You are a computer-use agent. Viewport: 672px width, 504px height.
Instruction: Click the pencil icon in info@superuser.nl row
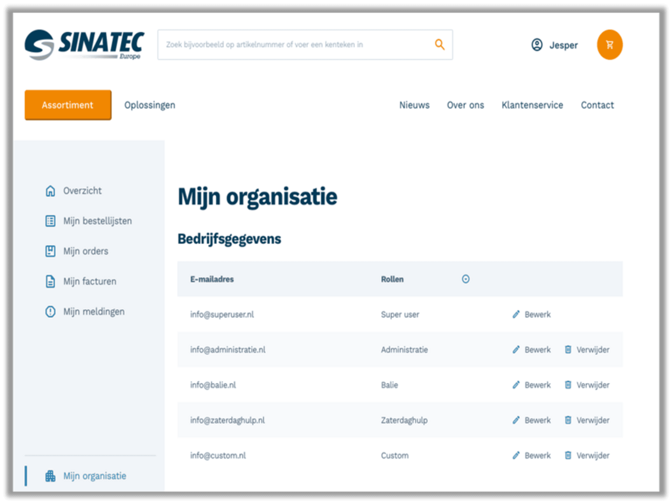[516, 314]
